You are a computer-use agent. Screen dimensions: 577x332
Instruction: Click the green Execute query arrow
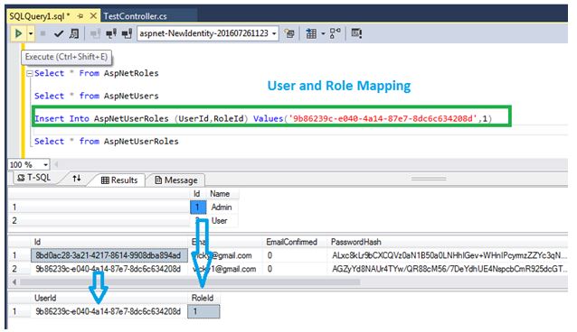point(18,33)
